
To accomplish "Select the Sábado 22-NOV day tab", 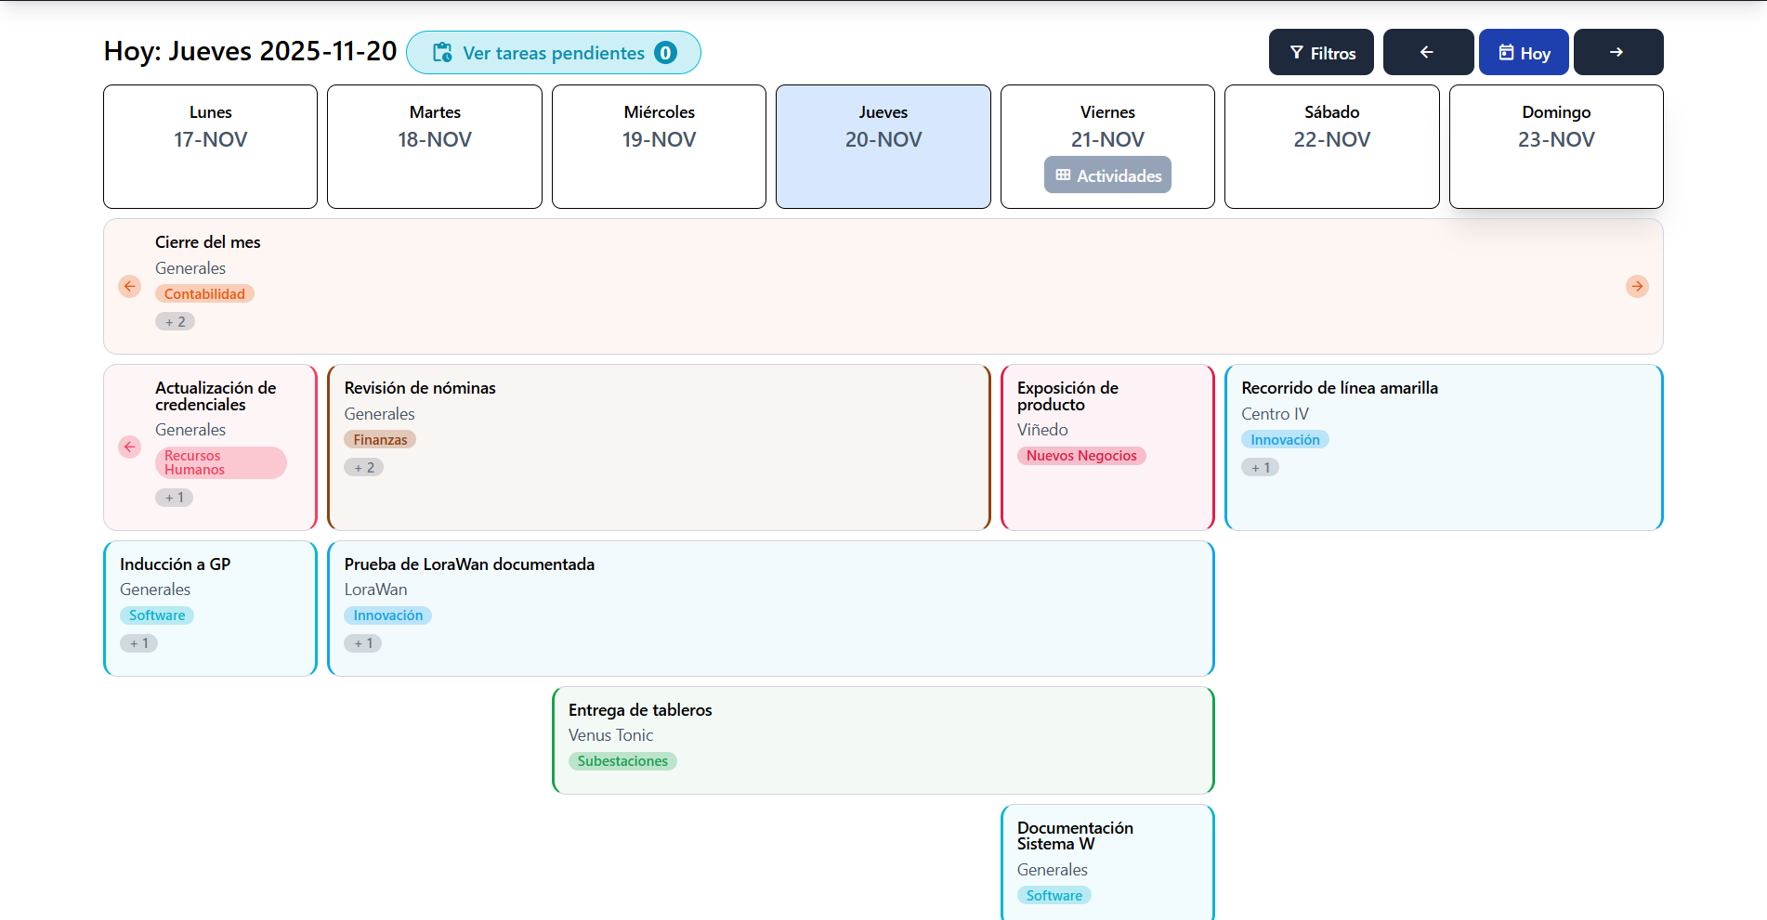I will tap(1331, 147).
